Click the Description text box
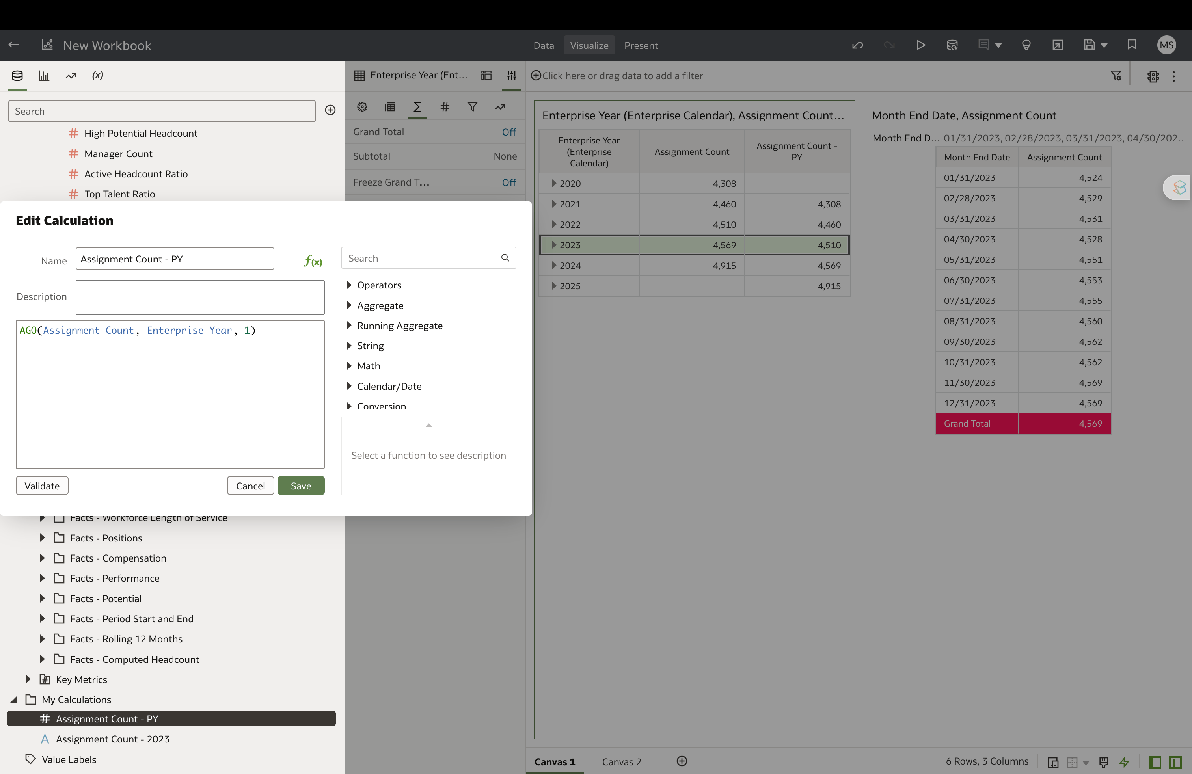 (200, 298)
